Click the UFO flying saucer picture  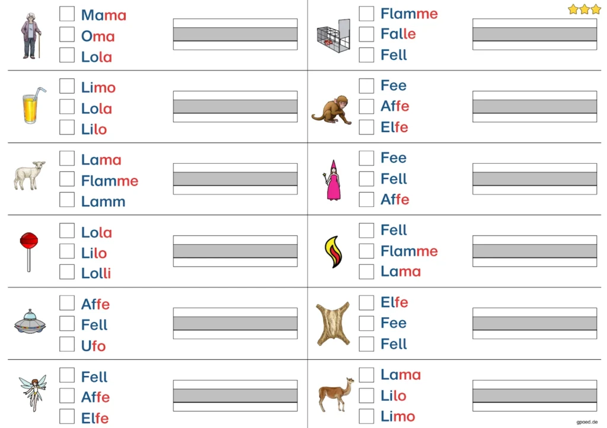(30, 322)
